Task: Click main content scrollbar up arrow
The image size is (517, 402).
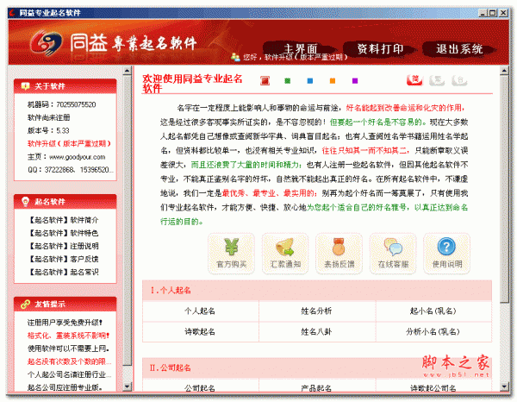Action: click(504, 71)
